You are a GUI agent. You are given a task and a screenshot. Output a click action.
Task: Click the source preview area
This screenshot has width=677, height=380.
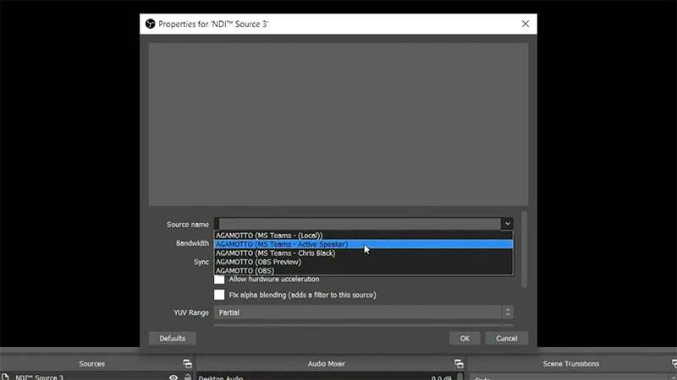(x=338, y=124)
